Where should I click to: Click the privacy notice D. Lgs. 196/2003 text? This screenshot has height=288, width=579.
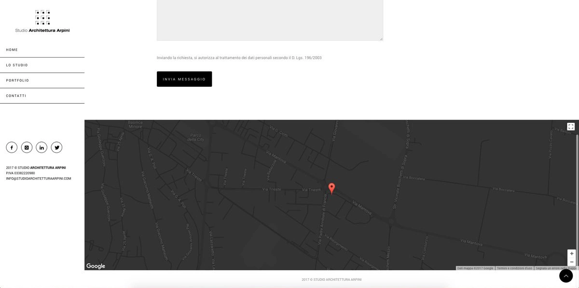click(x=239, y=58)
